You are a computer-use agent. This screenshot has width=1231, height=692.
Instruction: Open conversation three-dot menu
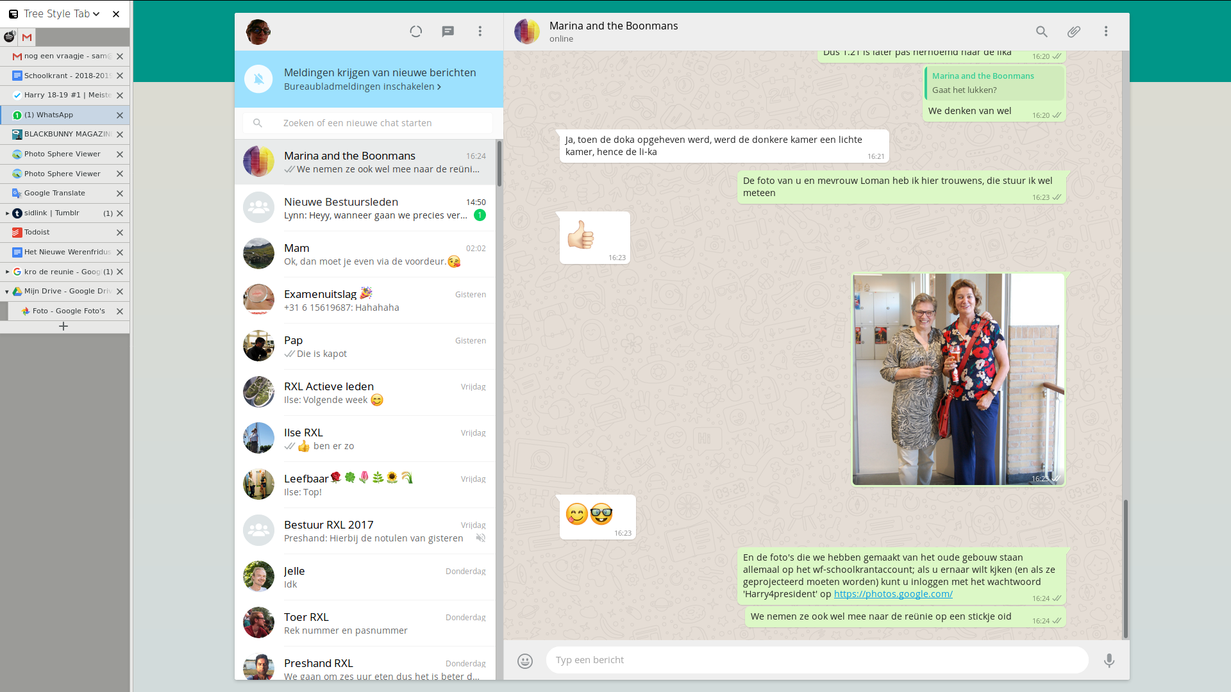click(1105, 31)
